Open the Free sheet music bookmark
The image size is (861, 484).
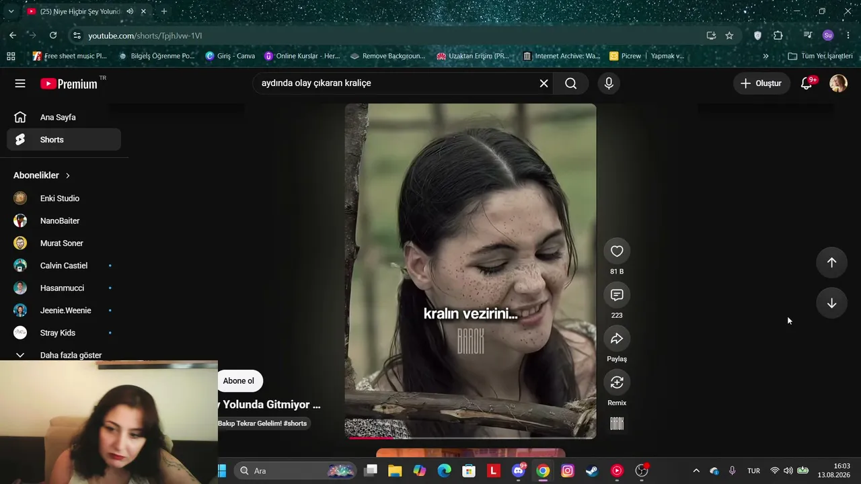[x=70, y=56]
